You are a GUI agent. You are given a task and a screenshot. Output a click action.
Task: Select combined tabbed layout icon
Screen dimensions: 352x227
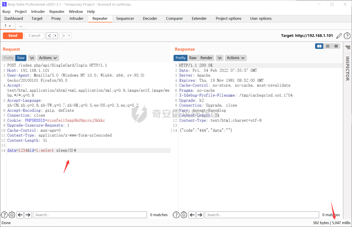click(x=336, y=46)
